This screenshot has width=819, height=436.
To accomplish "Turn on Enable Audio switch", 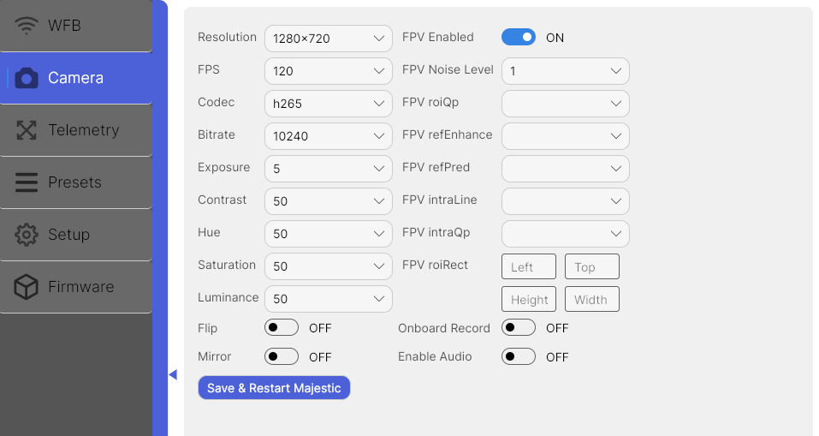I will point(518,356).
